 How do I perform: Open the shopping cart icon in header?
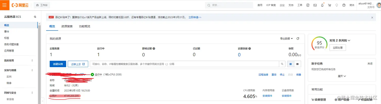click(x=329, y=5)
